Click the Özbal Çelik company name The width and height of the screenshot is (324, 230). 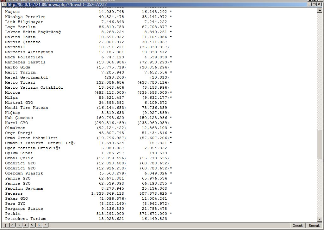pos(19,158)
